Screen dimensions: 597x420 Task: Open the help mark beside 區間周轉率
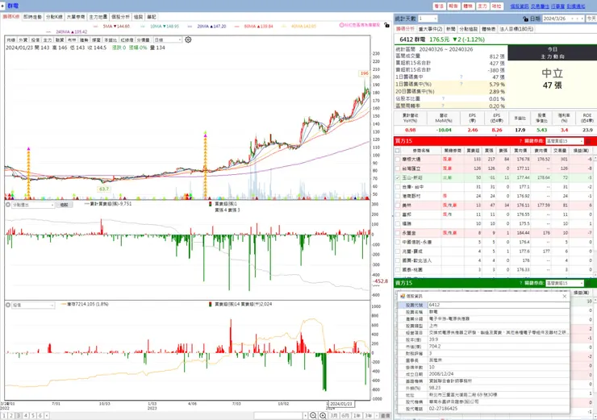[x=443, y=106]
